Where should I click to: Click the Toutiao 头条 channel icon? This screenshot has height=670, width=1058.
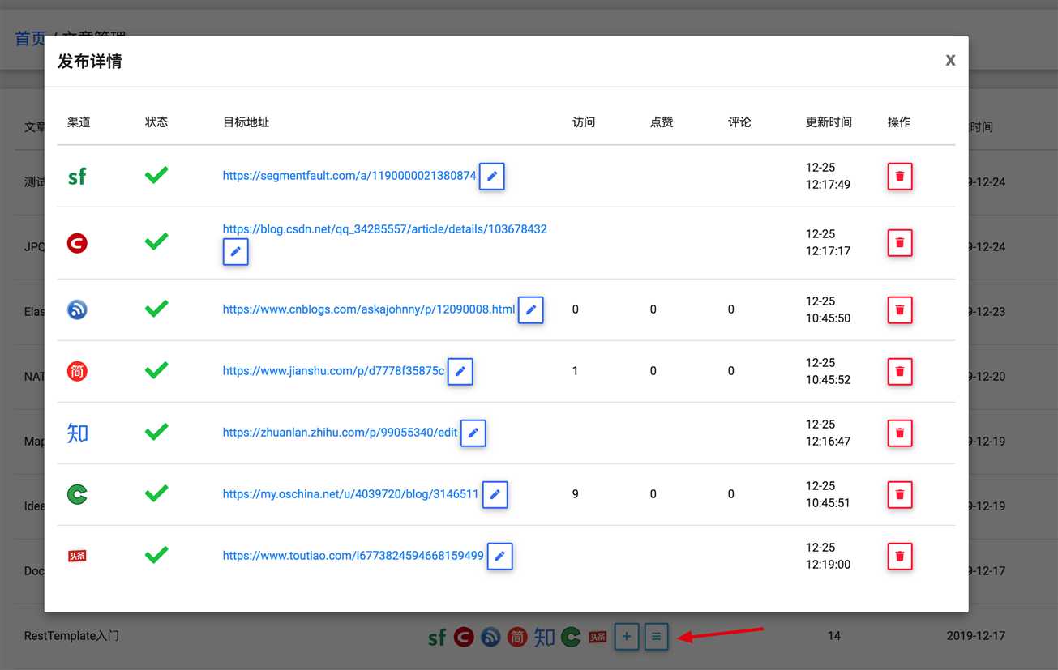pos(77,555)
